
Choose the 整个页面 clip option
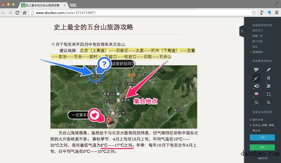coord(258,41)
